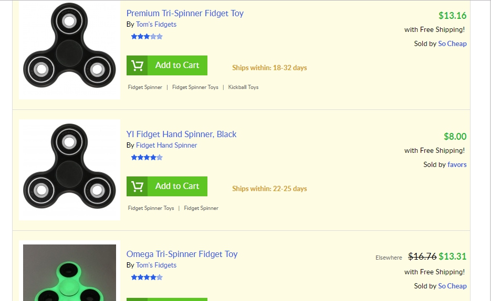The height and width of the screenshot is (301, 491).
Task: Open So Cheap seller for Premium Tri-Spinner
Action: click(x=452, y=44)
